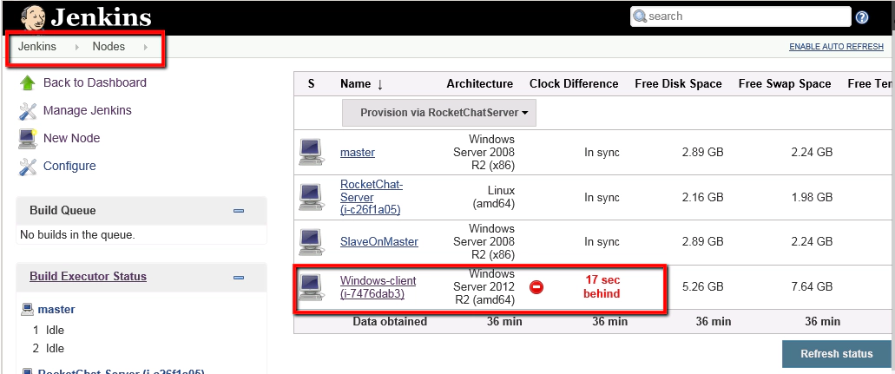Click the RocketChat-Server row computer icon
895x374 pixels.
[311, 198]
